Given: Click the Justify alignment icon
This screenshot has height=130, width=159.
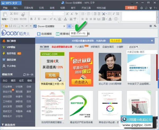Looking at the screenshot, I should [95, 19].
